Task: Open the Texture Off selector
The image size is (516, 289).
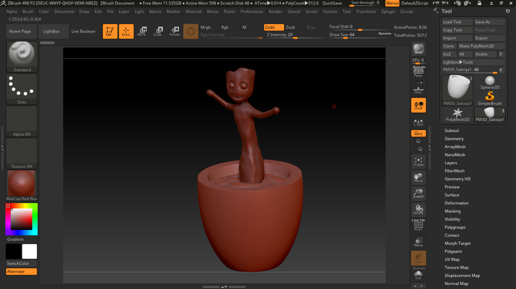Action: (x=22, y=153)
